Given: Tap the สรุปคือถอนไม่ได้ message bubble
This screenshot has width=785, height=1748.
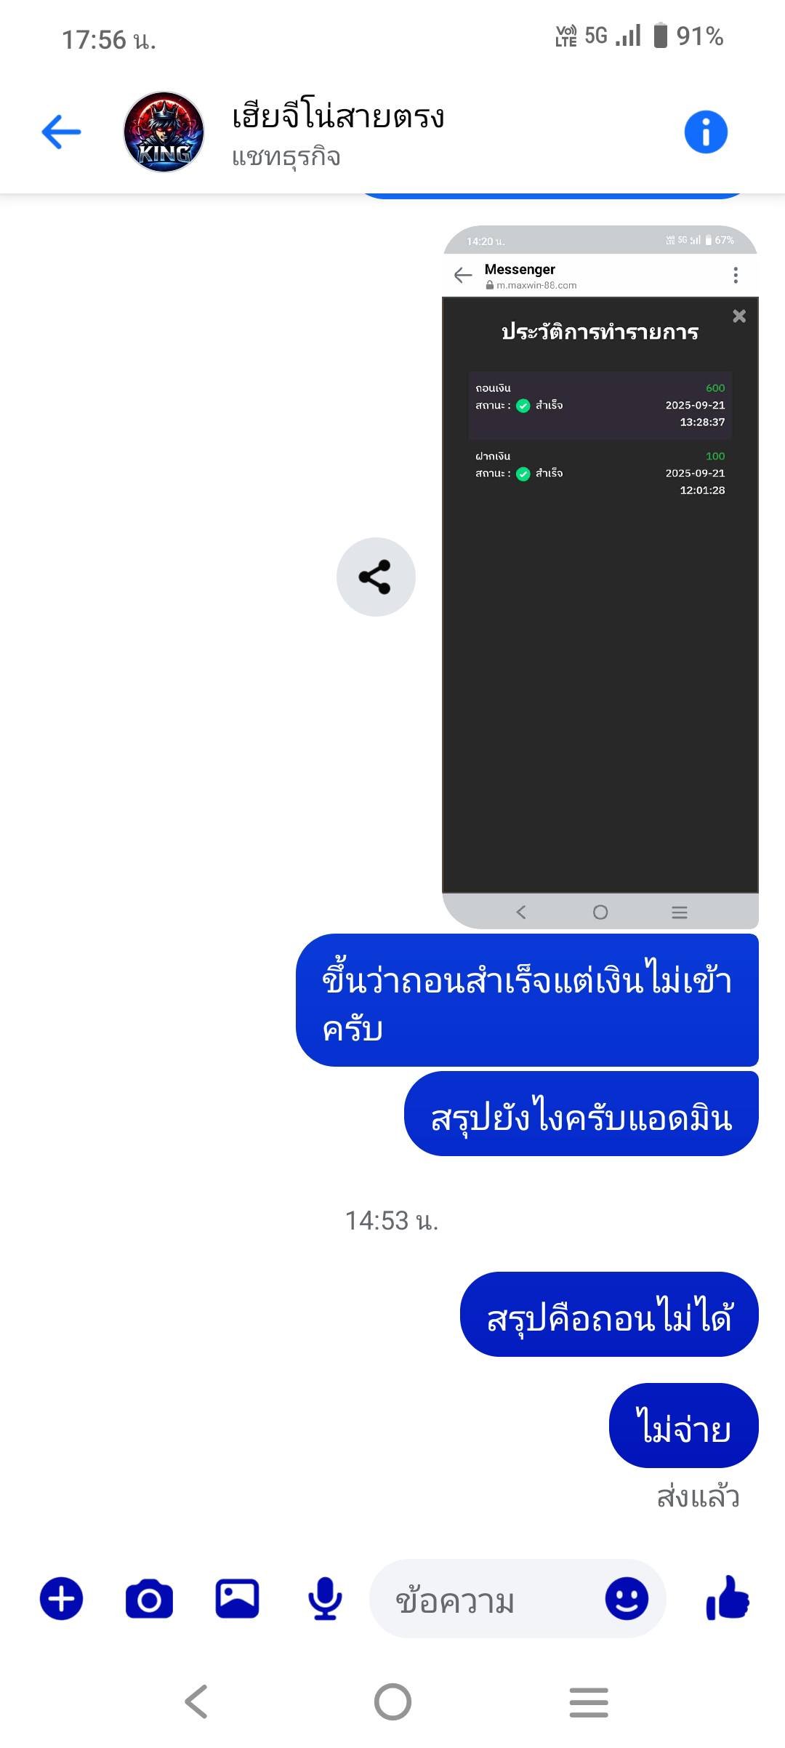Looking at the screenshot, I should (x=609, y=1315).
